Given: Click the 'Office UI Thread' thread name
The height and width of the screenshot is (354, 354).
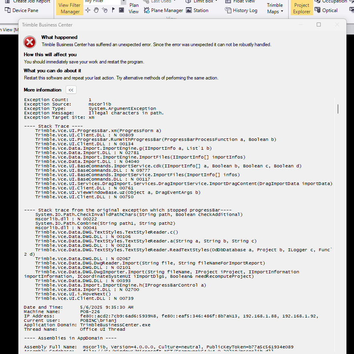Looking at the screenshot, I should click(103, 330).
